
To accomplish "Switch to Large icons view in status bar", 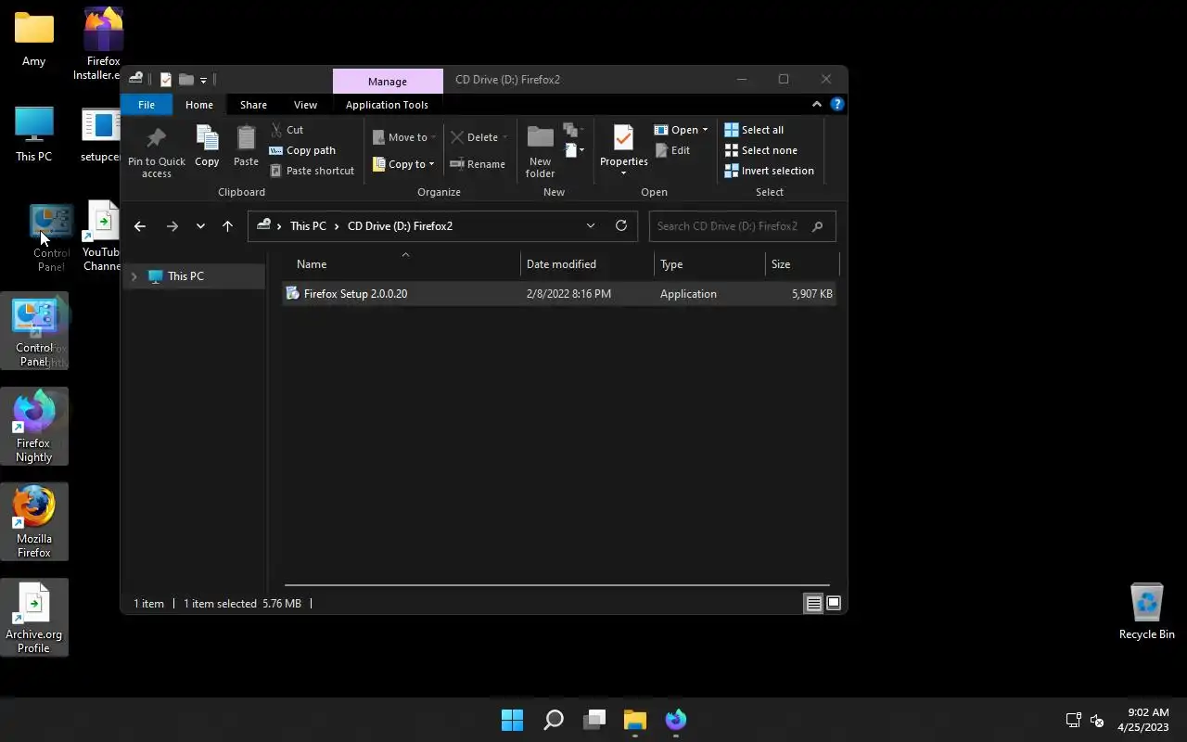I will point(834,604).
